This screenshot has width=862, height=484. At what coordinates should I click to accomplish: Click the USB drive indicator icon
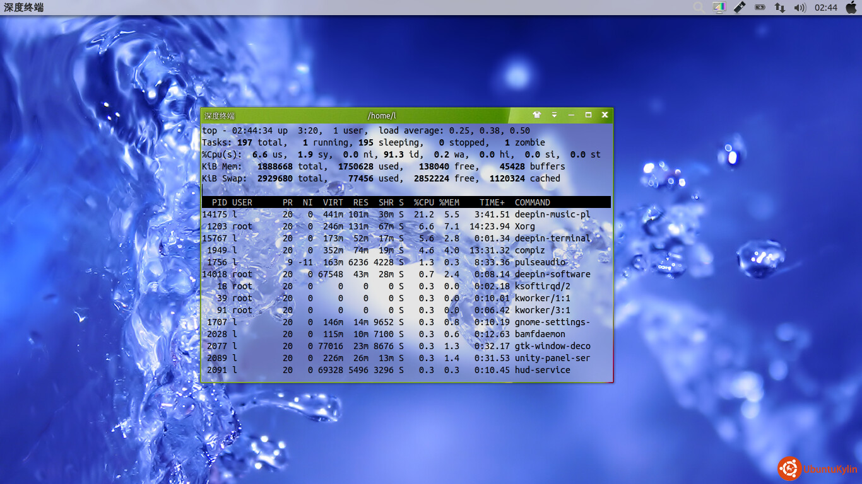click(740, 8)
